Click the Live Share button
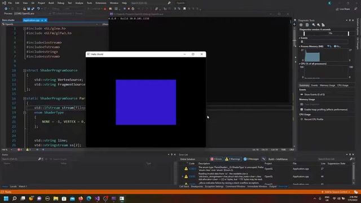This screenshot has width=361, height=203. point(343,9)
